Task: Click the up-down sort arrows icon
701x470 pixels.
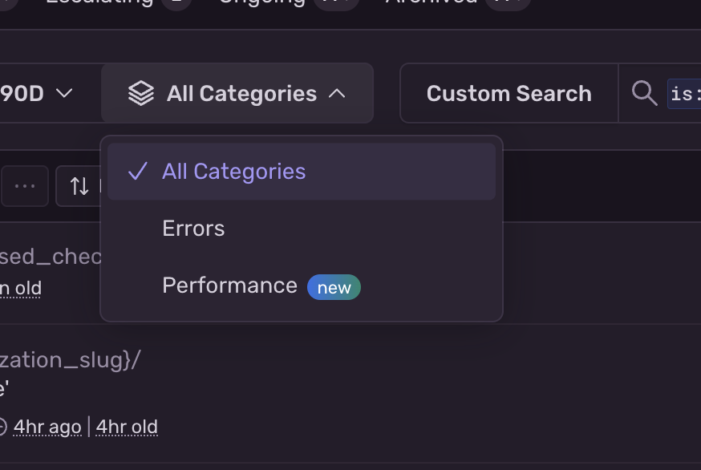Action: (79, 186)
